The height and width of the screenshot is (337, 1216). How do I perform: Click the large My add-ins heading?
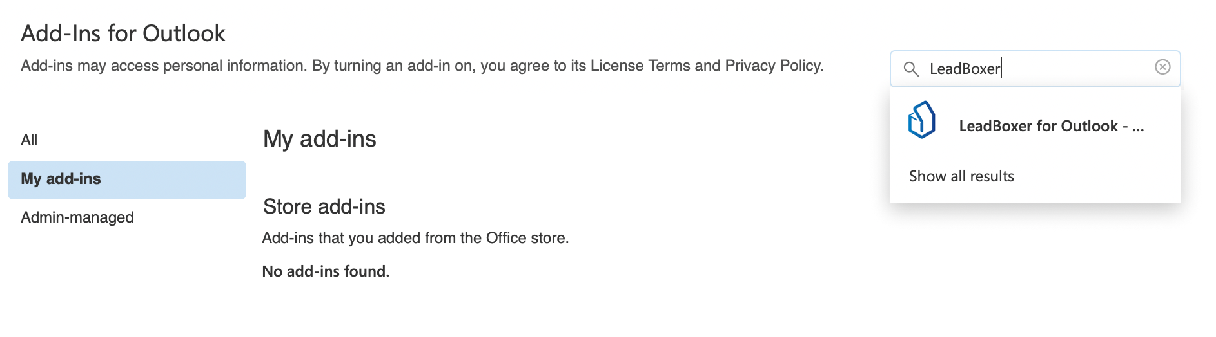point(319,139)
